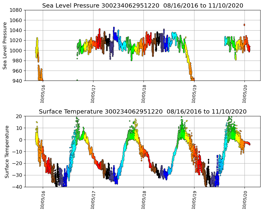Click the isolated orange outlier near 1050 pressure
Image resolution: width=263 pixels, height=212 pixels.
244,25
